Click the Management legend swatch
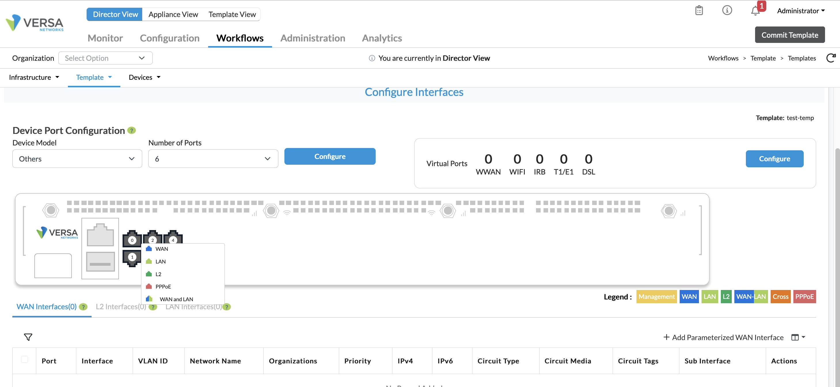Image resolution: width=840 pixels, height=387 pixels. tap(656, 297)
